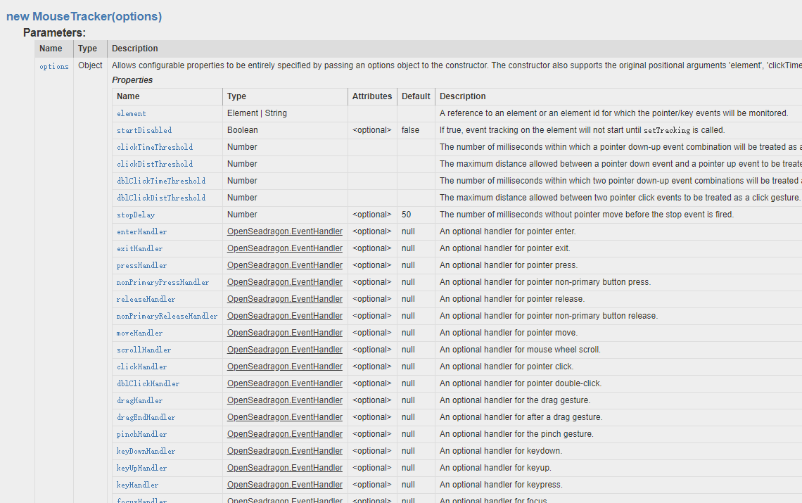Open the EventHandler link for nonPrimaryReleaseHandler

click(284, 316)
